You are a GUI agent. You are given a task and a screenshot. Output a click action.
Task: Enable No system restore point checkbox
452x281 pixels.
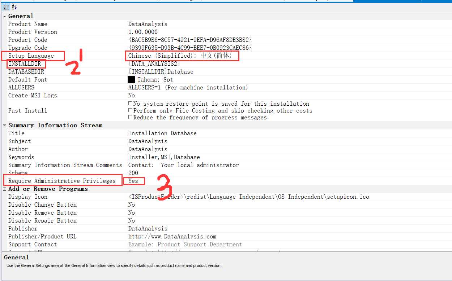(131, 104)
